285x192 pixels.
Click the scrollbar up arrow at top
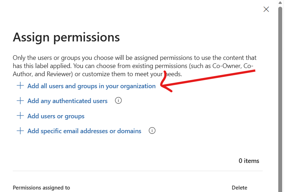[x=280, y=2]
